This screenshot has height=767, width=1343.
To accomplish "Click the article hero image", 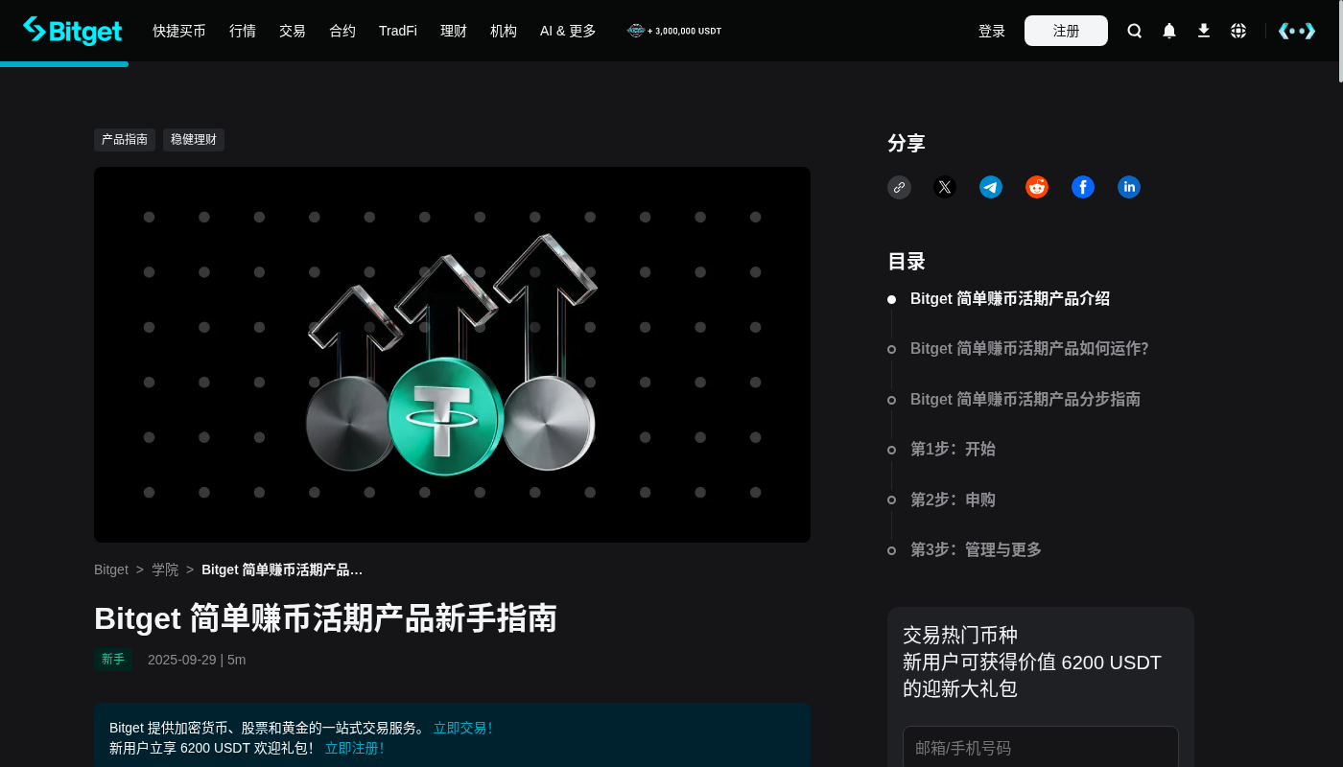I will tap(452, 355).
